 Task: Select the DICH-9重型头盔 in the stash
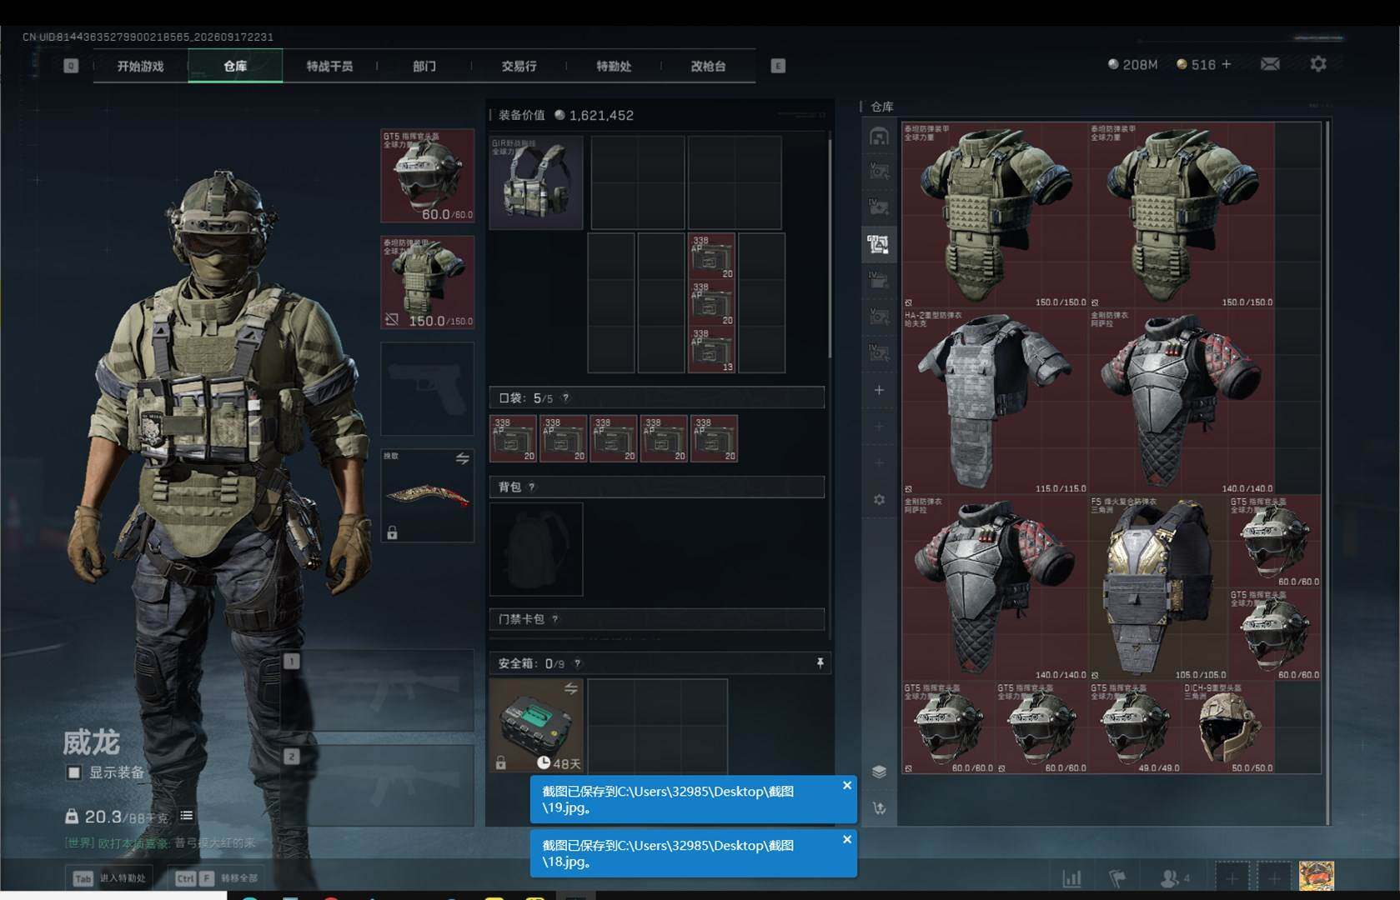[1228, 727]
